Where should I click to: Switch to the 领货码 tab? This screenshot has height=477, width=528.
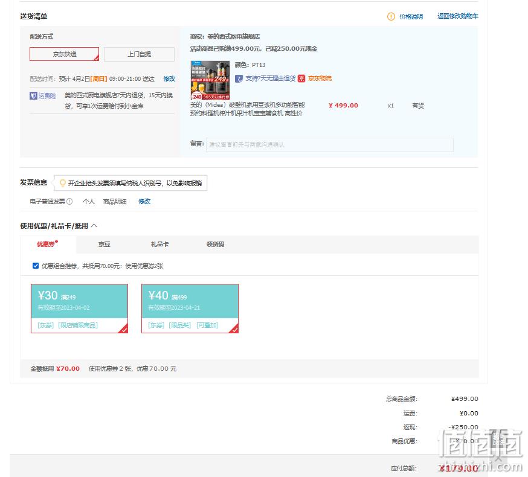point(215,245)
